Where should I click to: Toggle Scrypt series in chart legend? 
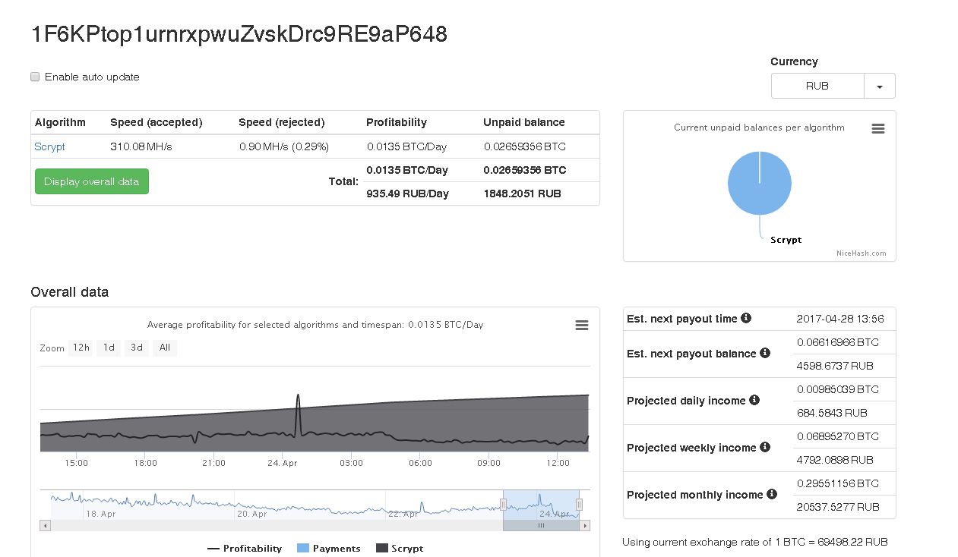[399, 548]
